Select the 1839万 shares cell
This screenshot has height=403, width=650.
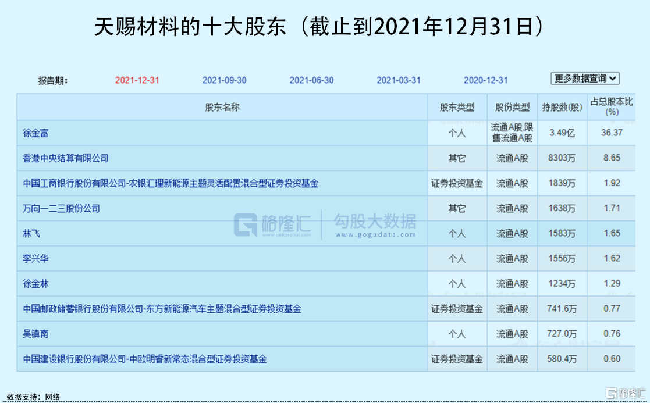[562, 184]
